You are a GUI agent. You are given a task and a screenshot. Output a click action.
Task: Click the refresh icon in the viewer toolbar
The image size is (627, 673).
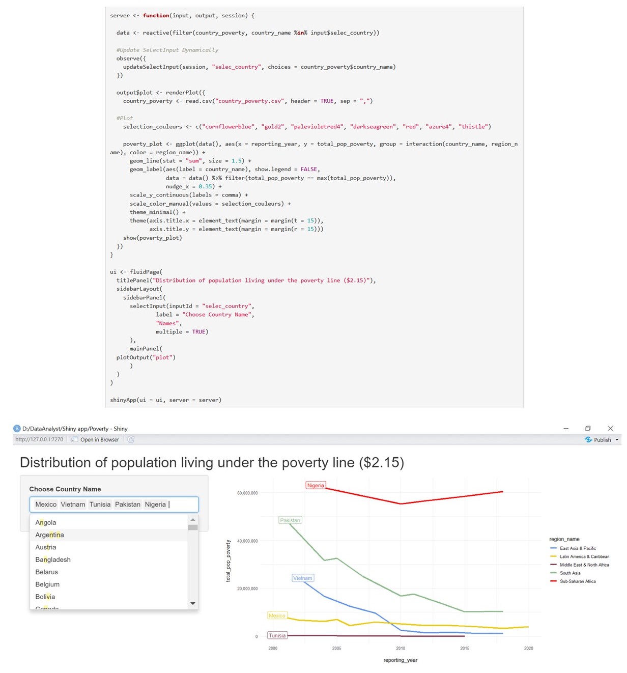click(x=131, y=439)
